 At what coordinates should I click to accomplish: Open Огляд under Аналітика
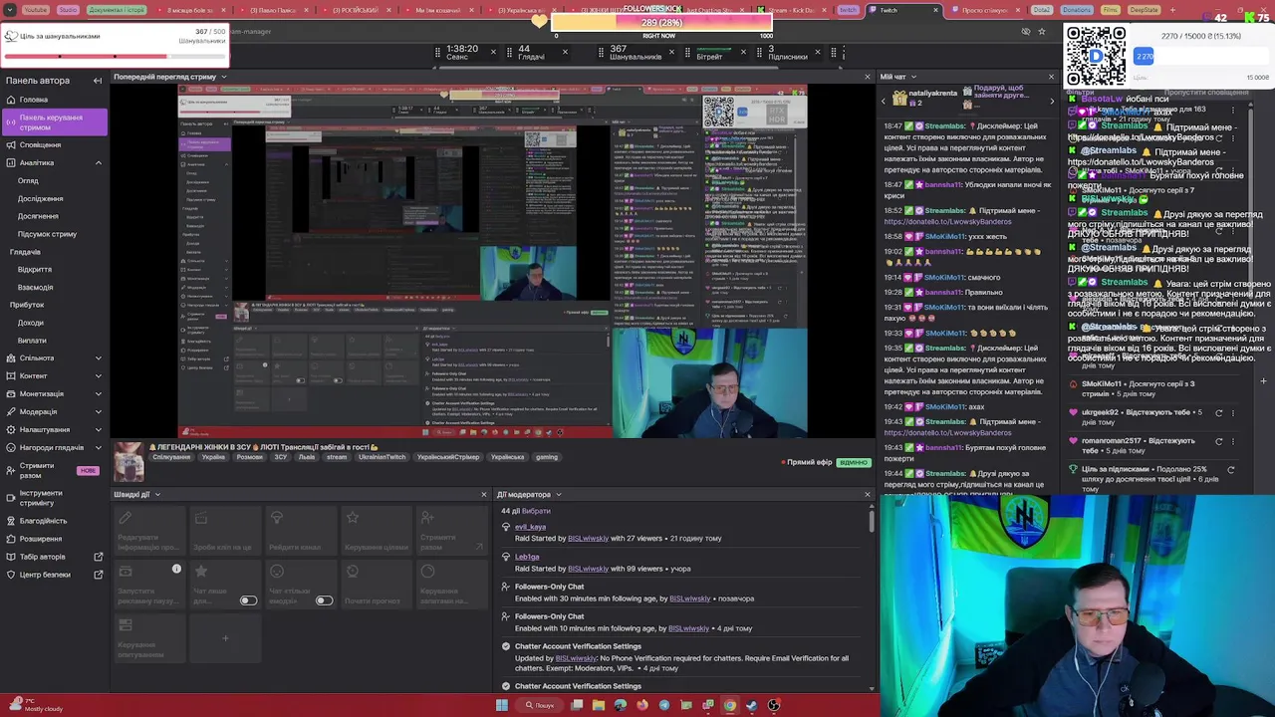click(x=28, y=180)
